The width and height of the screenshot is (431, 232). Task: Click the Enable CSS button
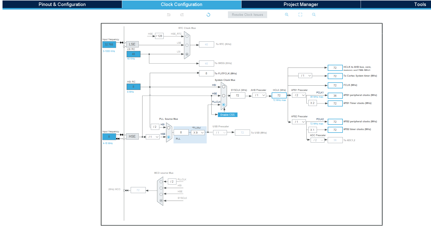click(227, 114)
